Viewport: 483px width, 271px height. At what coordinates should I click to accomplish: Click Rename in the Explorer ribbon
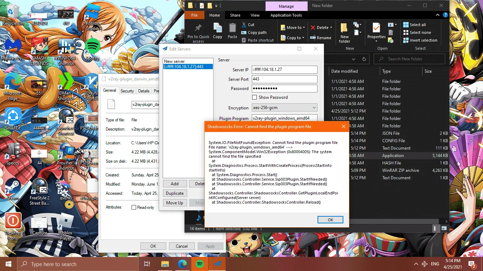(x=321, y=38)
